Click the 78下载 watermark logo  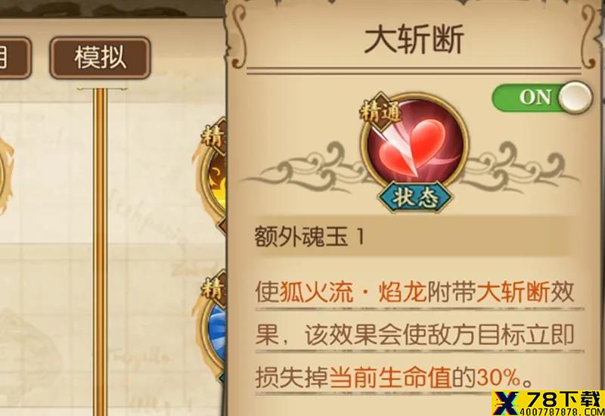548,402
